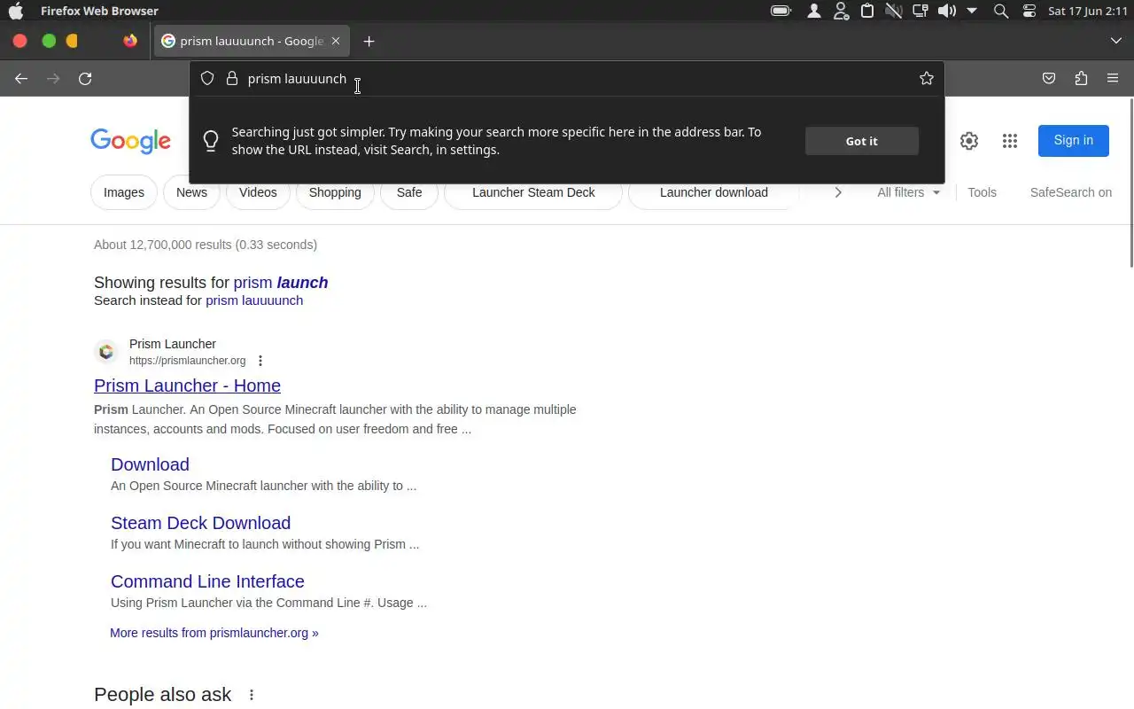The image size is (1134, 709).
Task: Open the control center toggles icon
Action: pyautogui.click(x=1029, y=11)
